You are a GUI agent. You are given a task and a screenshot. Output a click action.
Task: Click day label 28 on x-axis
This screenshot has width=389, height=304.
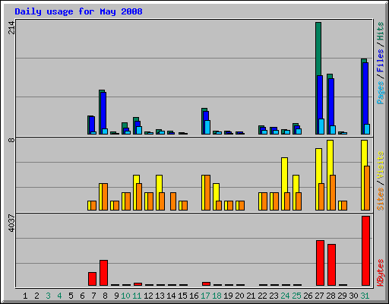(330, 296)
